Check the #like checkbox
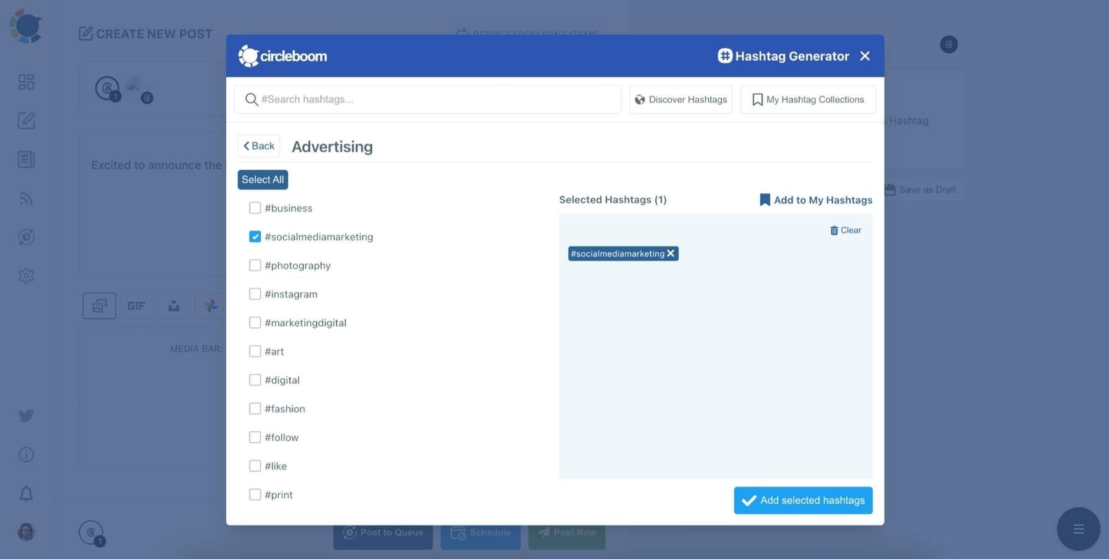This screenshot has height=559, width=1109. click(255, 466)
